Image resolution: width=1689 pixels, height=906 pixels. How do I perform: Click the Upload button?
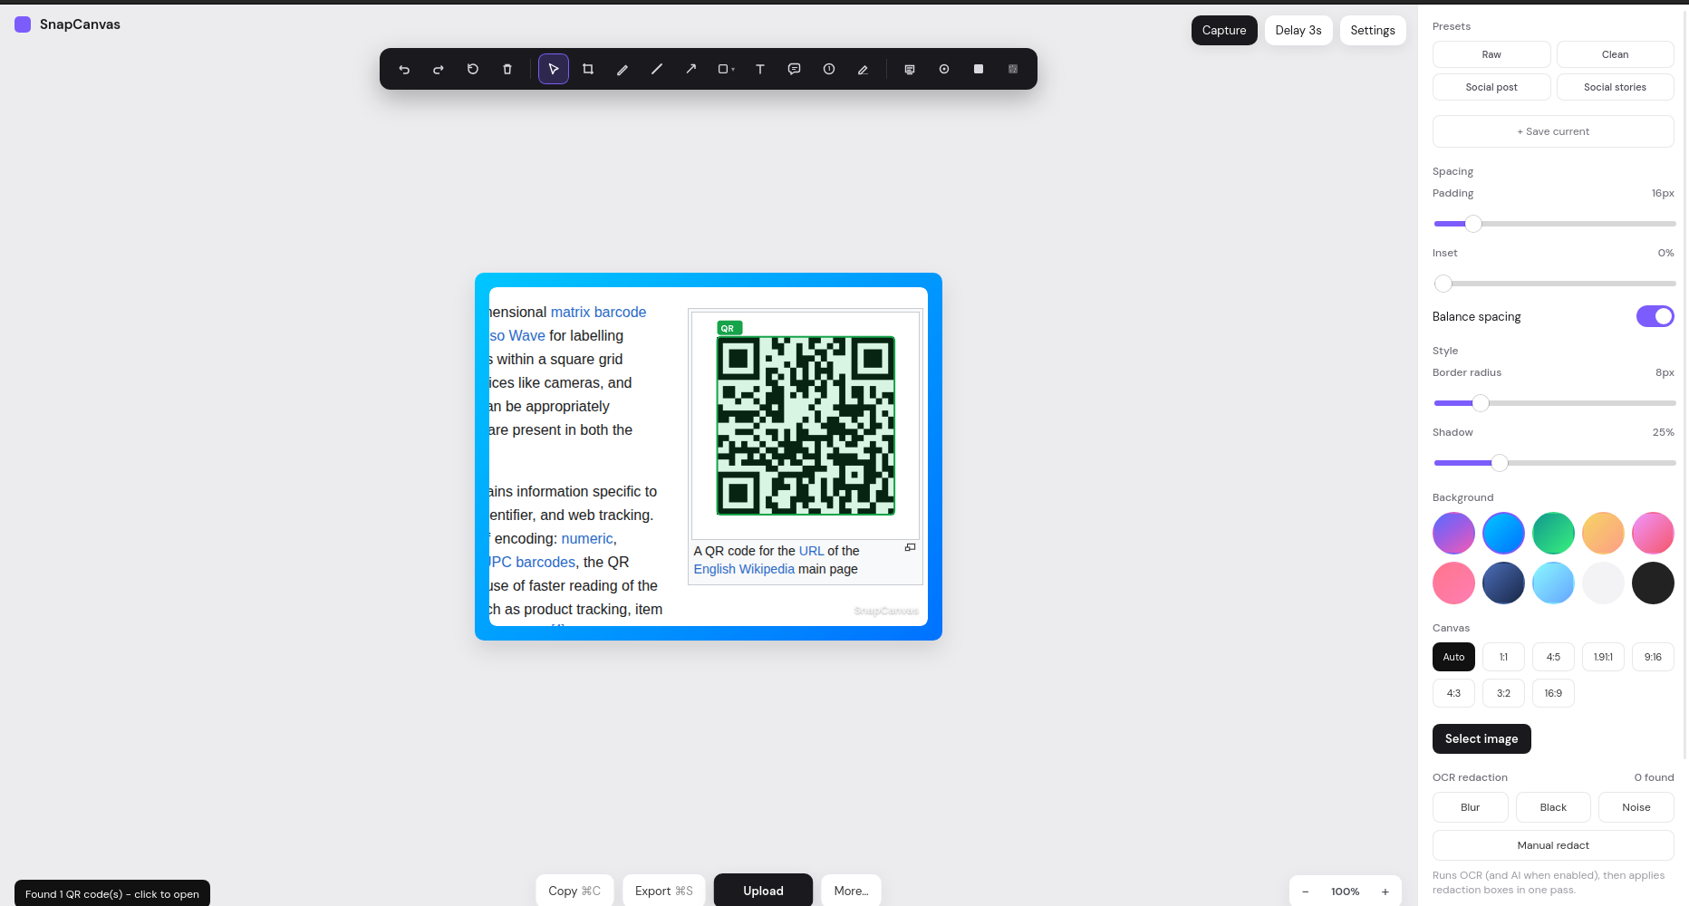[x=763, y=891]
